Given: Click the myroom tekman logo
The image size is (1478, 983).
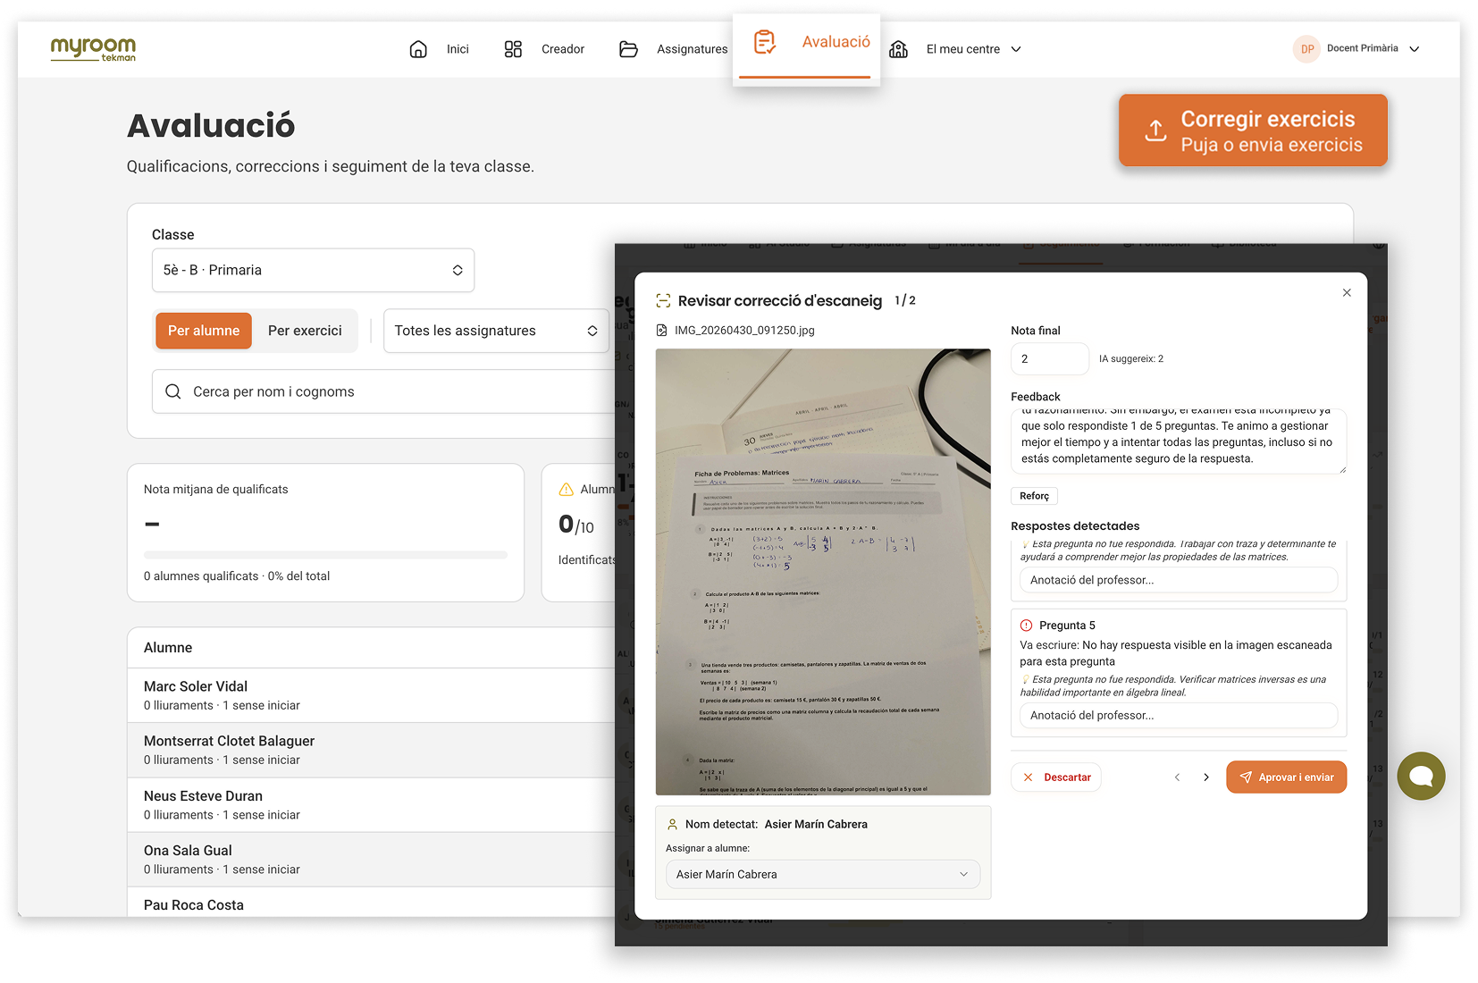Looking at the screenshot, I should (x=93, y=49).
